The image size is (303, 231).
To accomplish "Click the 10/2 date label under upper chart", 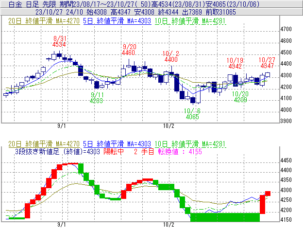I will pos(168,126).
